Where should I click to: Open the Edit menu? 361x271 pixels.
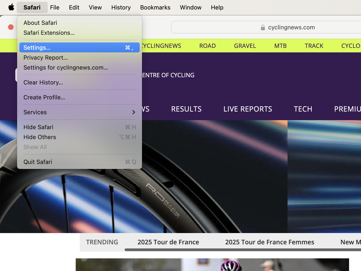pos(74,7)
